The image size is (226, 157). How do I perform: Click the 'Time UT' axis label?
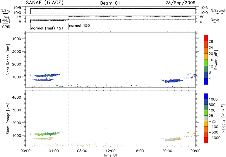click(110, 155)
